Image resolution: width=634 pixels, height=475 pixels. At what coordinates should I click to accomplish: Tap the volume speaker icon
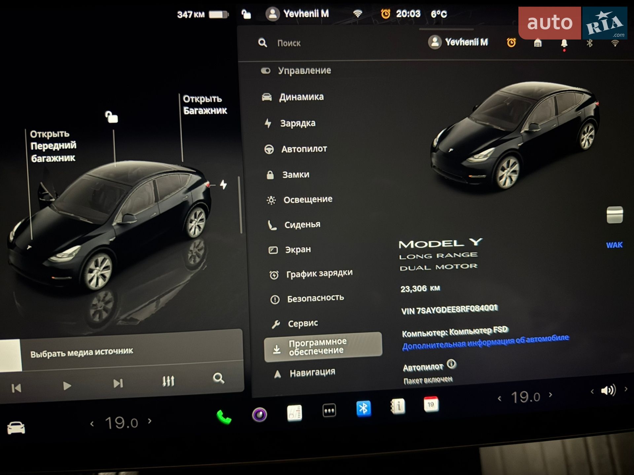(x=608, y=391)
